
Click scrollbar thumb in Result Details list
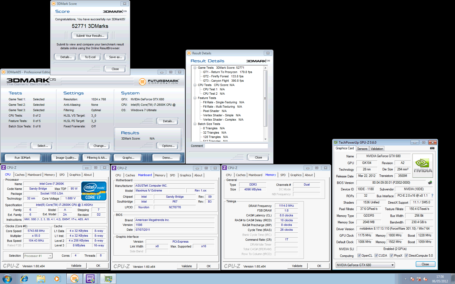pos(265,98)
